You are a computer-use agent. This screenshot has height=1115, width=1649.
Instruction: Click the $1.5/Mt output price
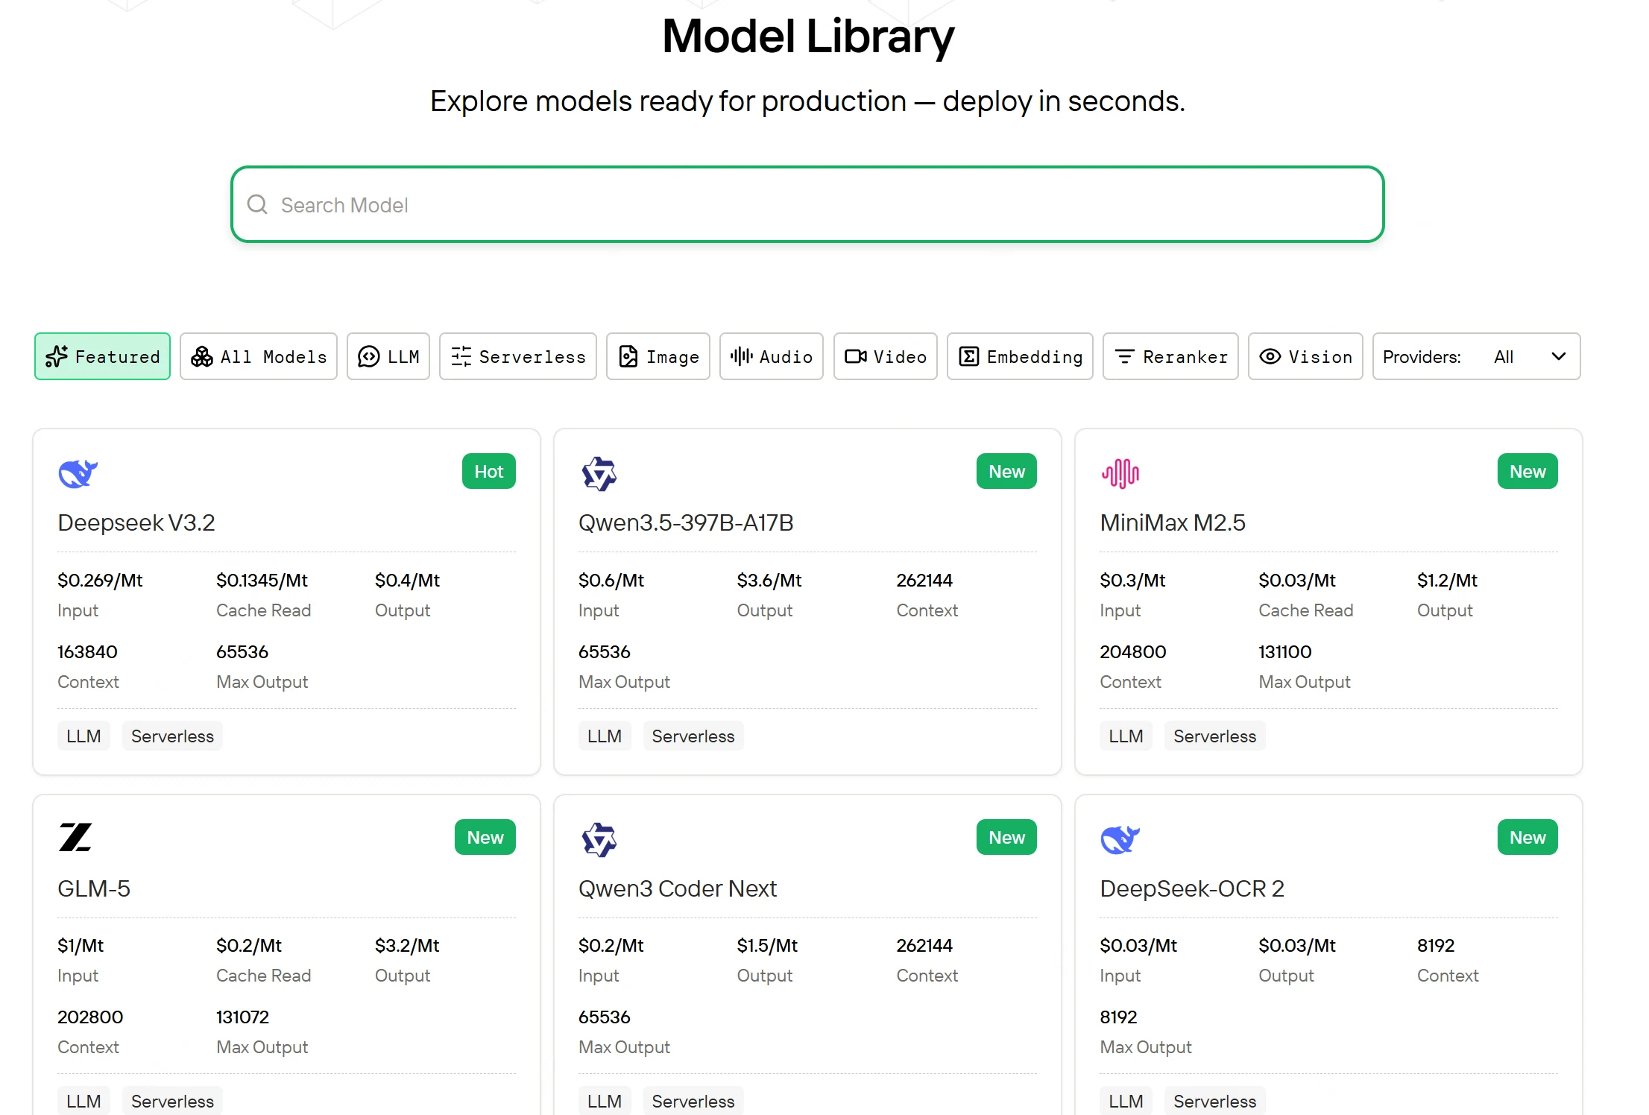pyautogui.click(x=767, y=945)
